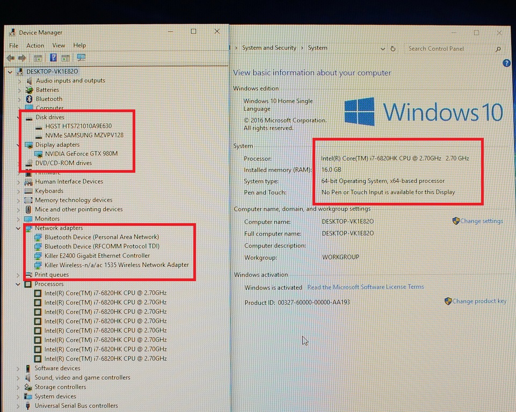
Task: Click the System breadcrumb item
Action: tap(317, 48)
